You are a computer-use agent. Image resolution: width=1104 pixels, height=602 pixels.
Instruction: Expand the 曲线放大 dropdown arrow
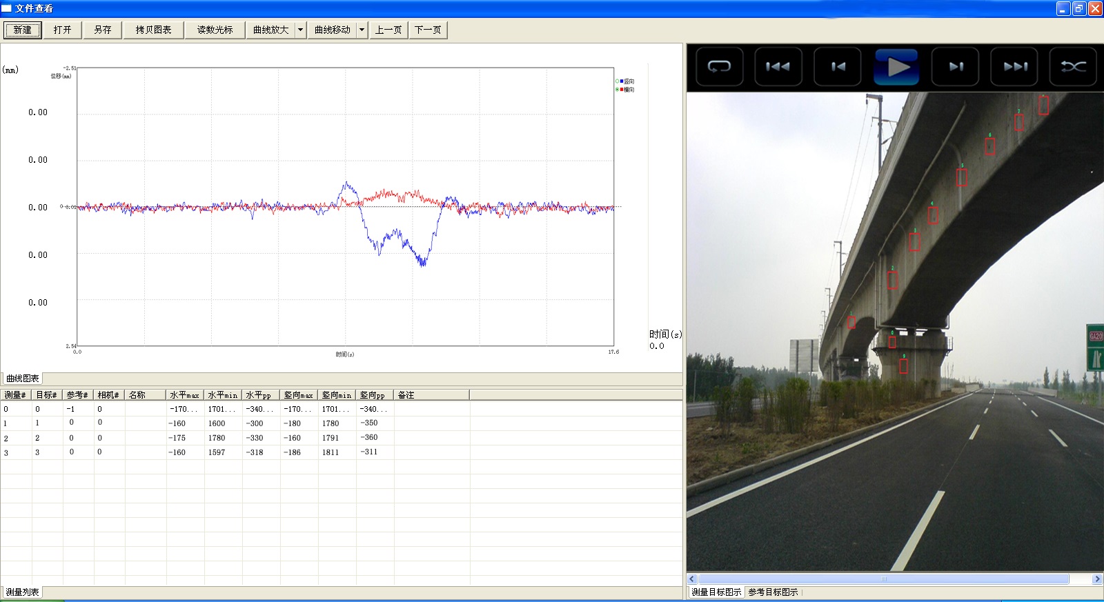[300, 30]
